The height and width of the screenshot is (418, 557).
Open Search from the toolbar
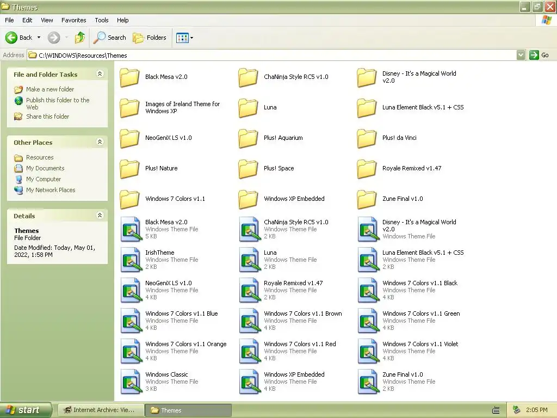(110, 38)
